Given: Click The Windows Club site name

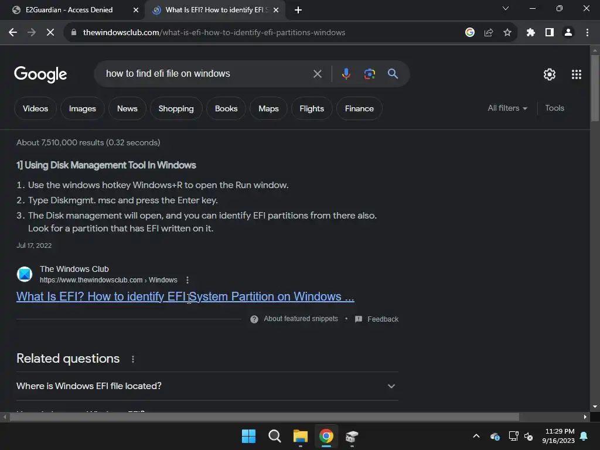Looking at the screenshot, I should (74, 269).
